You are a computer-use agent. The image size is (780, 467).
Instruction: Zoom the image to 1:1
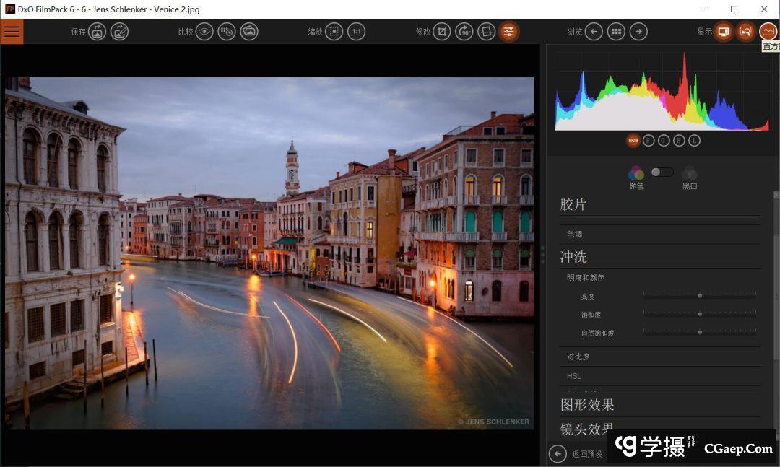coord(357,32)
